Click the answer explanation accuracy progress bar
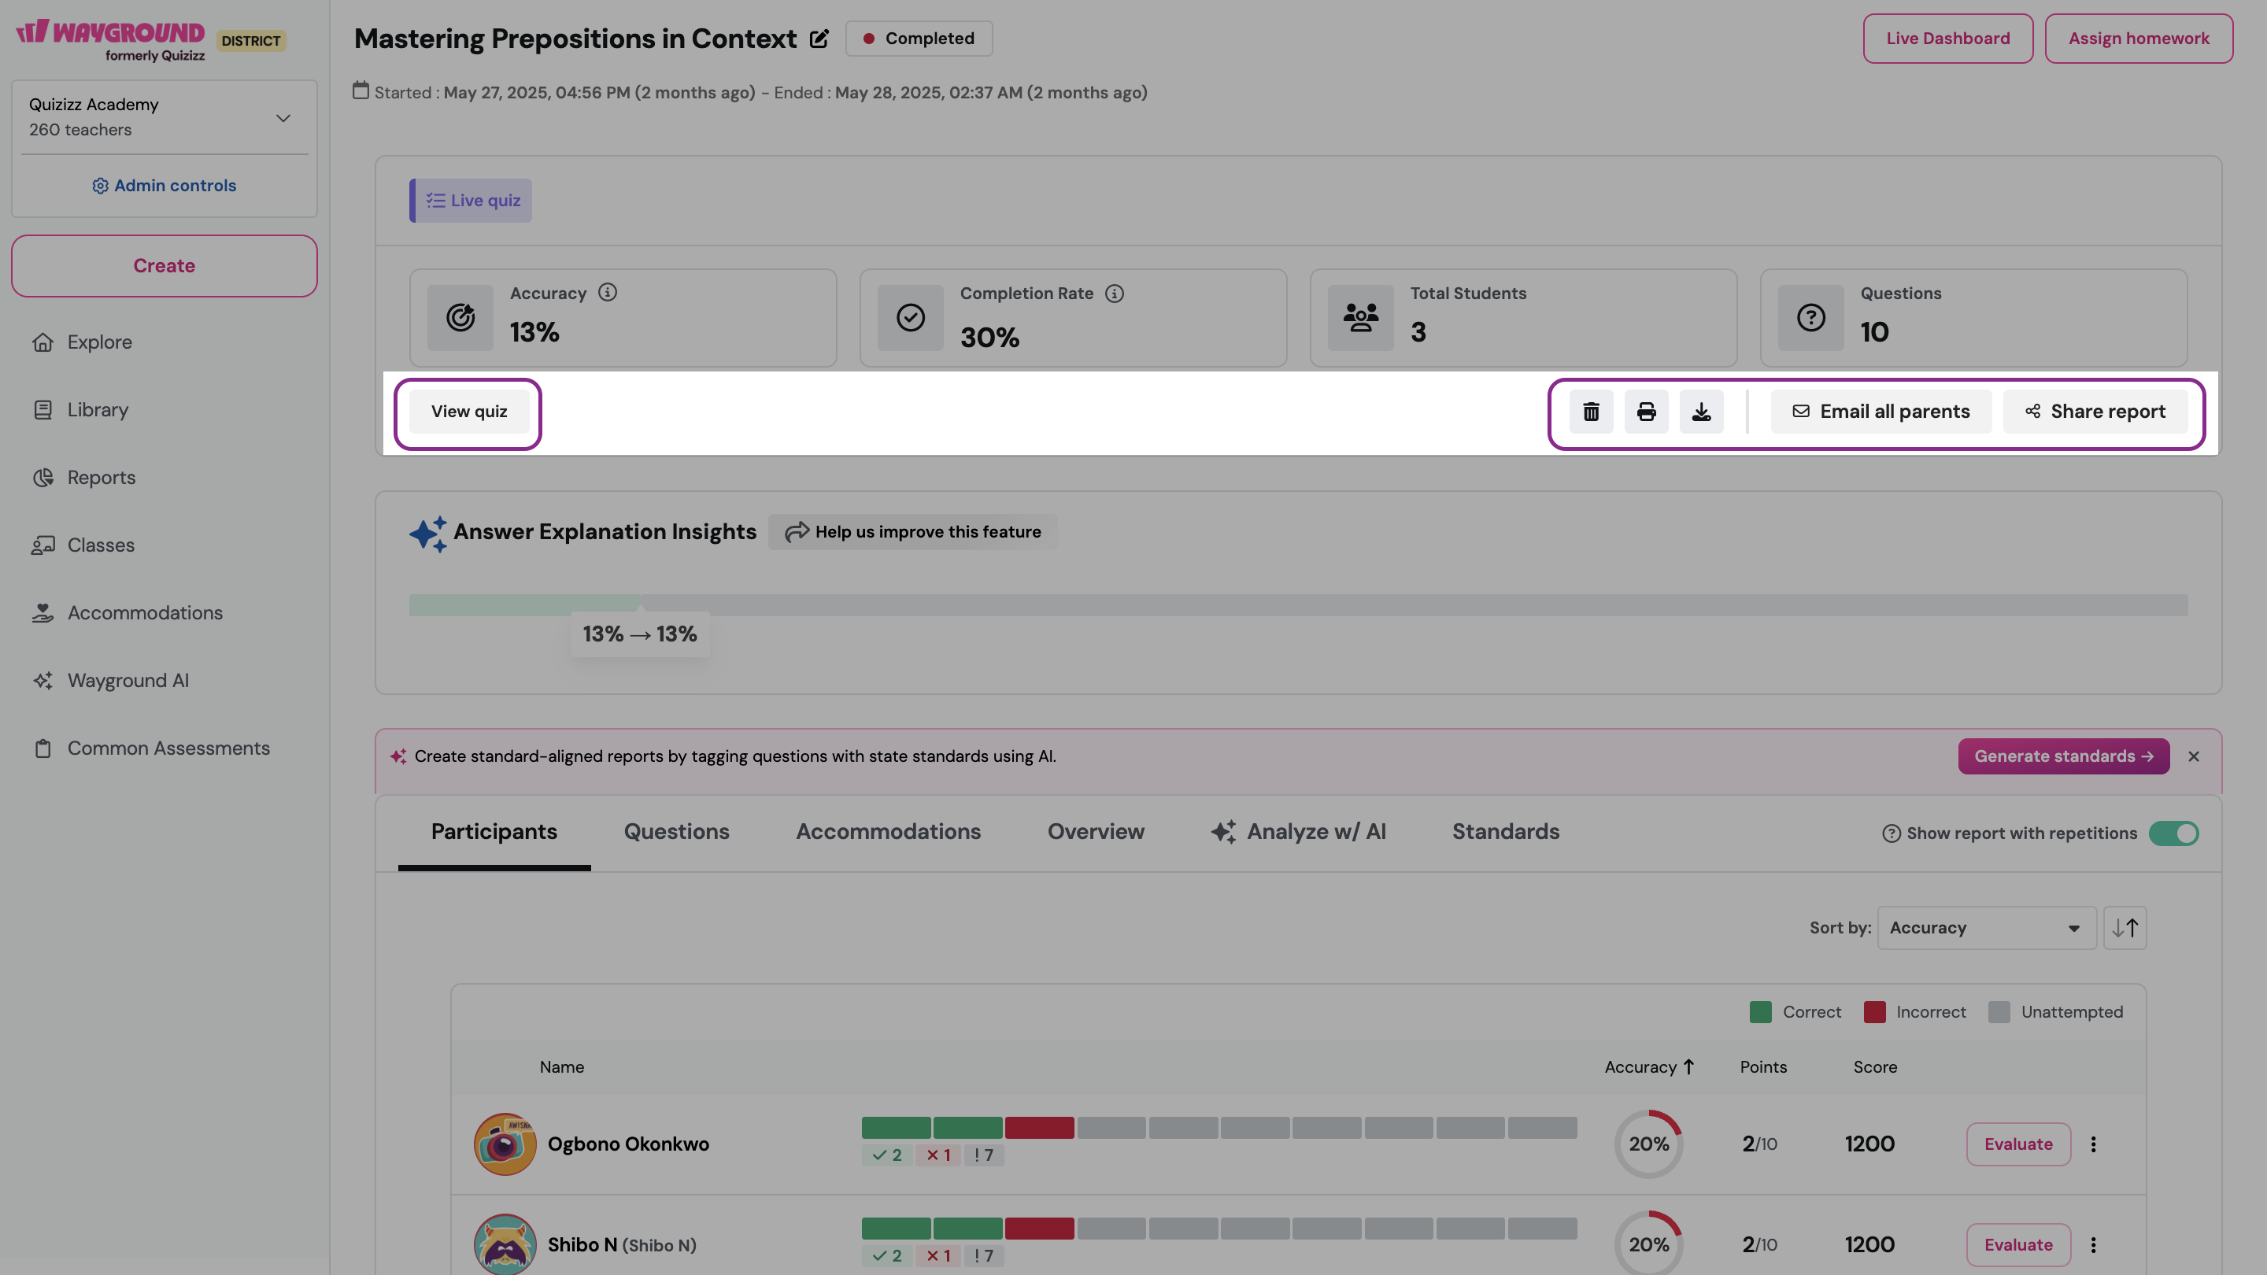 (x=1297, y=604)
